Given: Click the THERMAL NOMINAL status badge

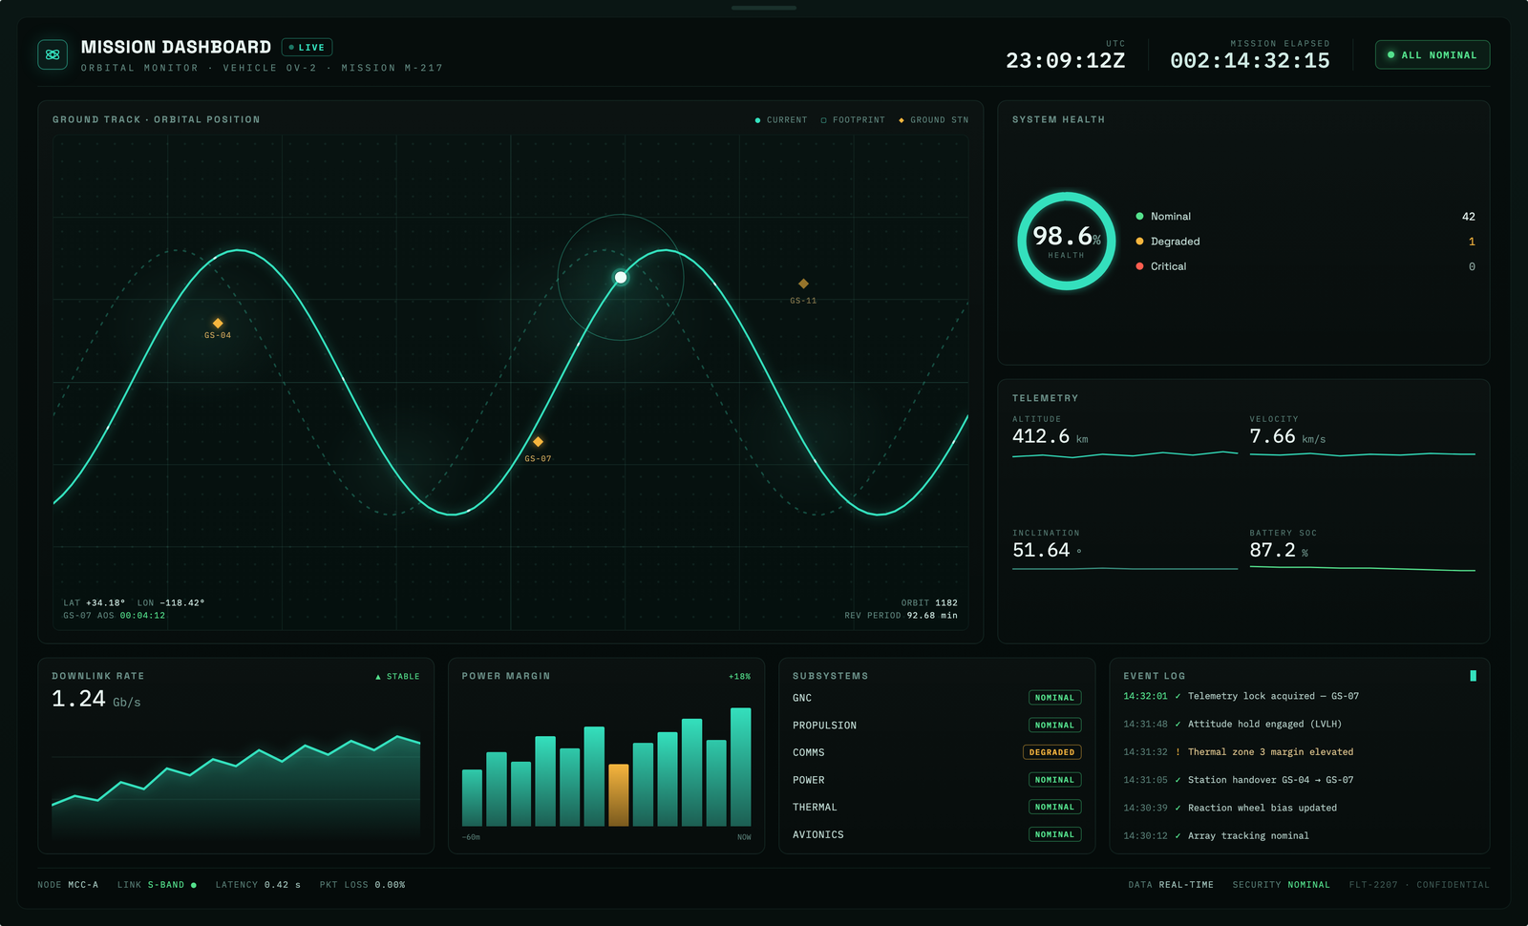Looking at the screenshot, I should [1054, 807].
